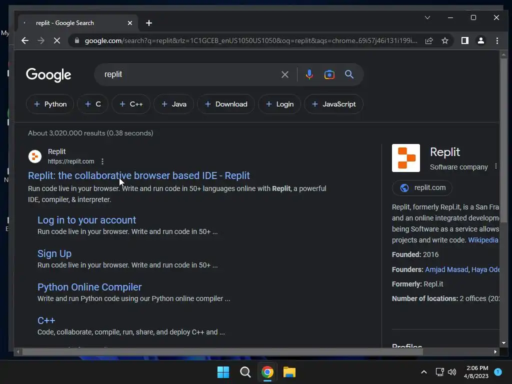
Task: Search by voice microphone
Action: [309, 74]
